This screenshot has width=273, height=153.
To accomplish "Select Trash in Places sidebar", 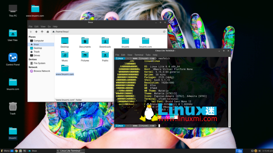I will (41, 52).
